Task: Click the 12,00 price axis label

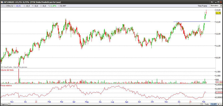Action: (218, 34)
